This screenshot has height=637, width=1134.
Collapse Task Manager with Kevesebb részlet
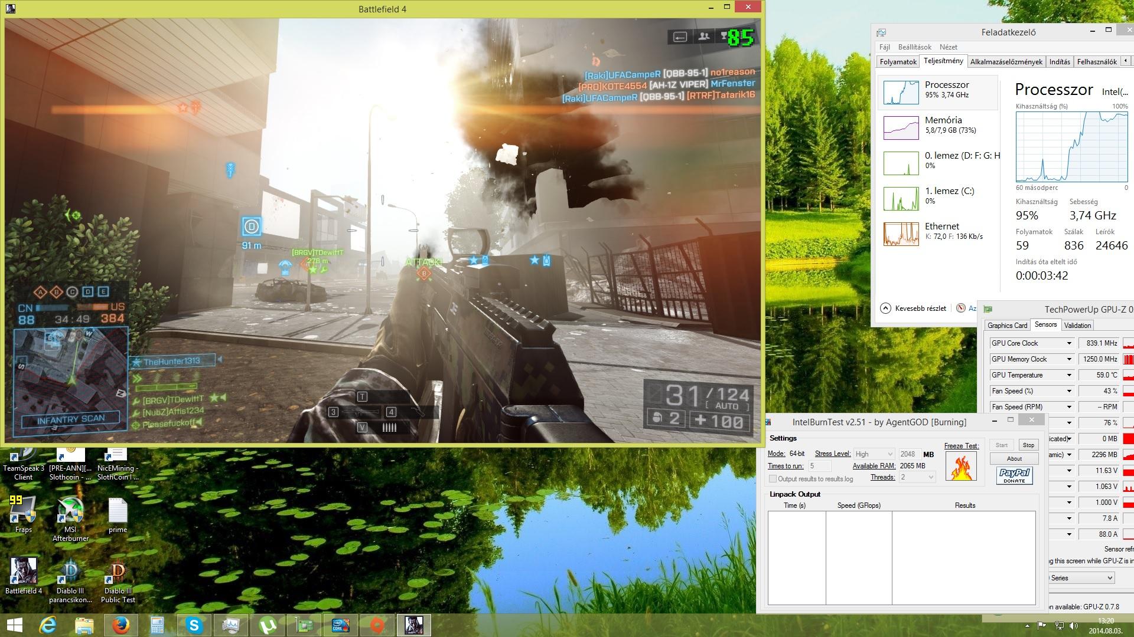913,308
